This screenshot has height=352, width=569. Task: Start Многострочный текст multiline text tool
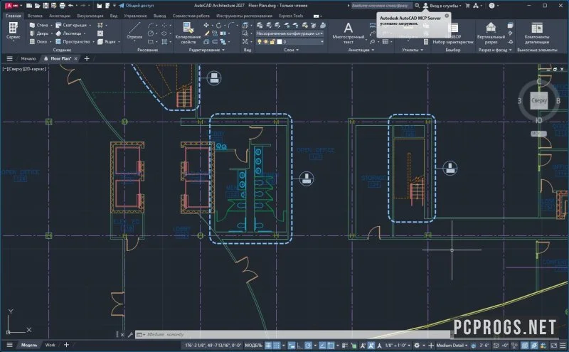348,33
